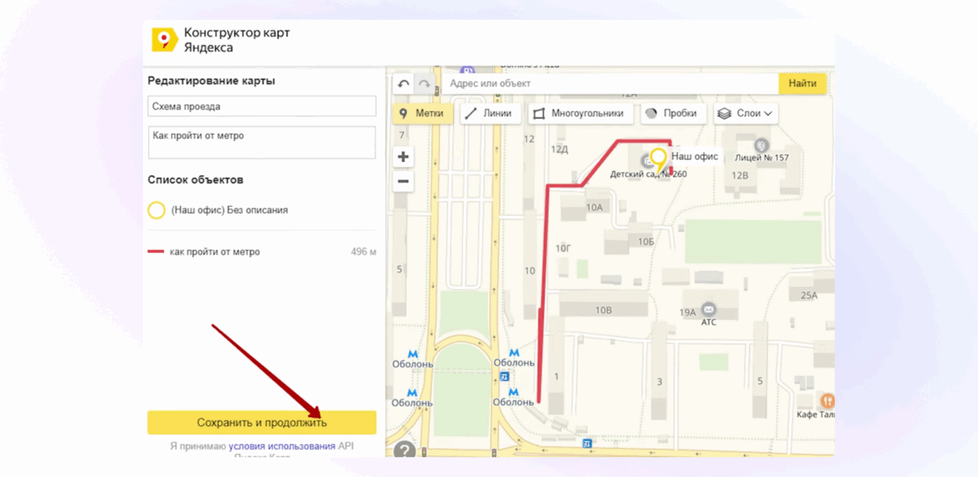Click the map title field Схема проезда

pyautogui.click(x=262, y=106)
